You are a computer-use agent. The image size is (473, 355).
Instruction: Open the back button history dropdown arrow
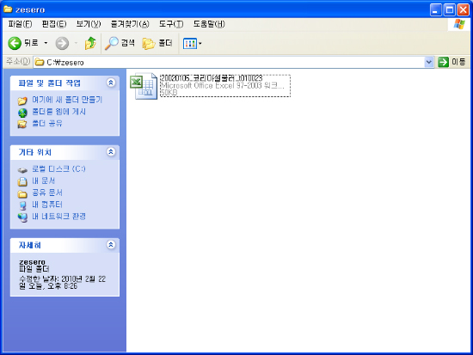(x=46, y=44)
